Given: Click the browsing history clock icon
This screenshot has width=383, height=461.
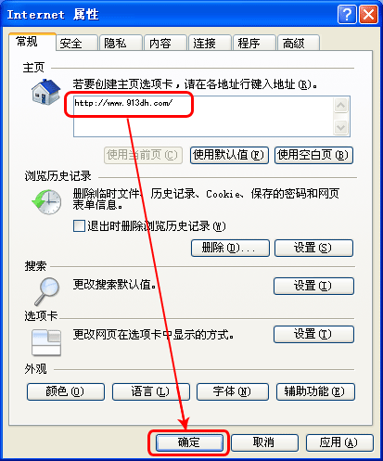Looking at the screenshot, I should (x=46, y=202).
